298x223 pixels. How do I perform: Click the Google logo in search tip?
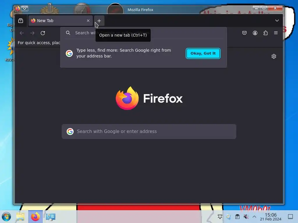pyautogui.click(x=69, y=53)
